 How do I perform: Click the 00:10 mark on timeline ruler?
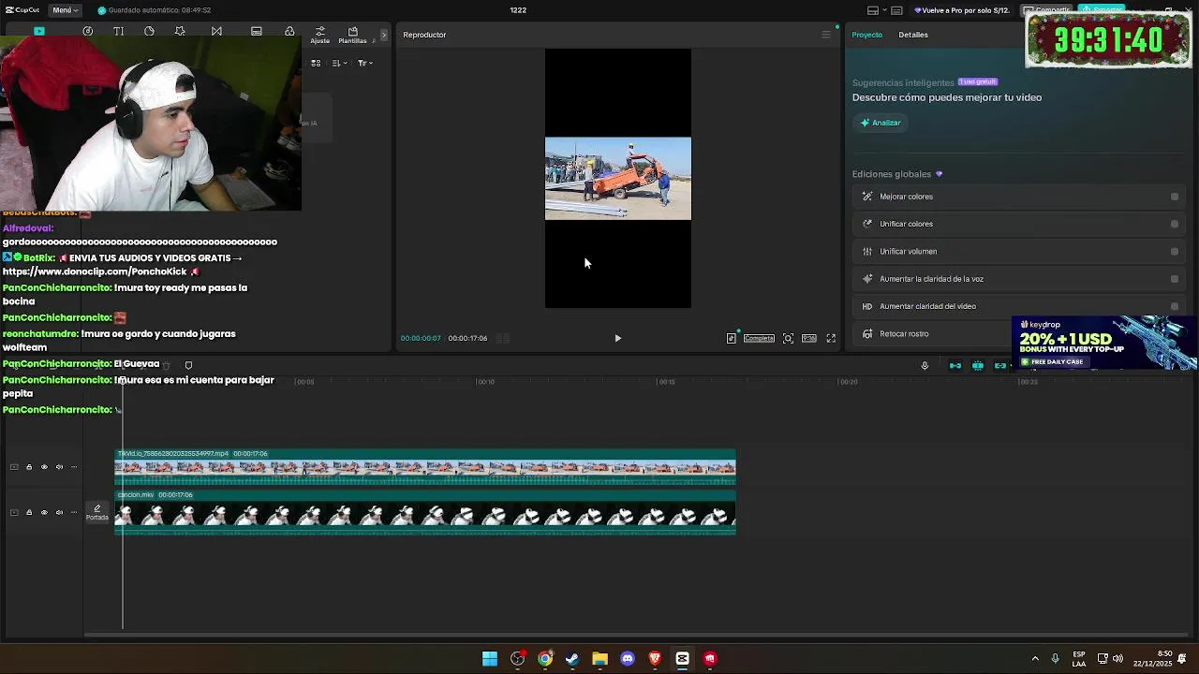click(485, 381)
